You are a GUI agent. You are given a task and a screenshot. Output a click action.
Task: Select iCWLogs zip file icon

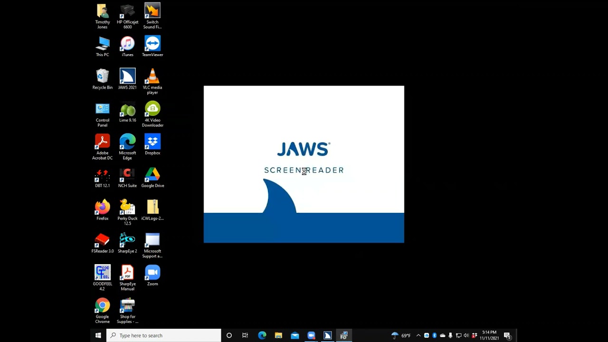(x=152, y=210)
